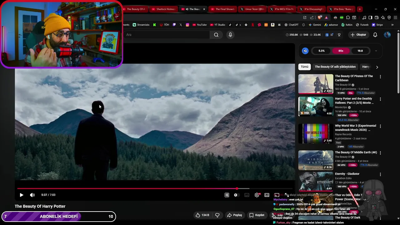Switch to The Final Showdown browser tab
This screenshot has width=400, height=225.
click(223, 9)
